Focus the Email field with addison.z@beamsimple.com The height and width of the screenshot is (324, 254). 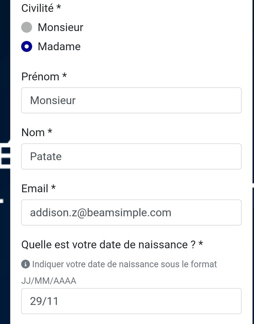[x=131, y=212]
